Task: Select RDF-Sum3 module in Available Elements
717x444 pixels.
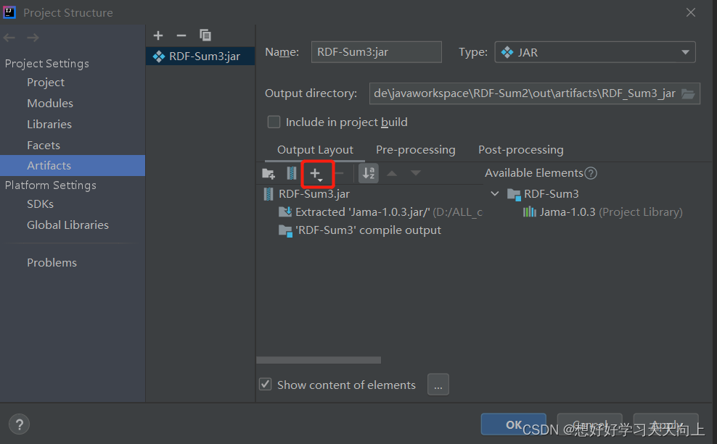Action: [544, 194]
